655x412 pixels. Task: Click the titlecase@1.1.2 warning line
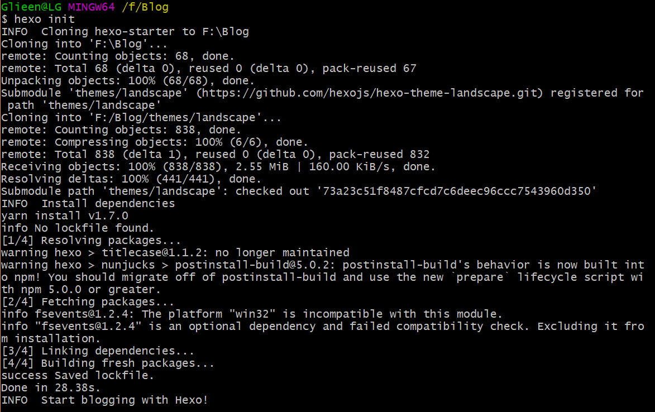175,253
